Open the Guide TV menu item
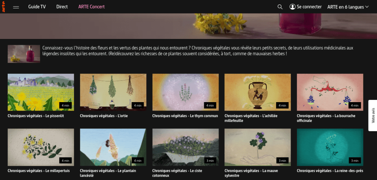 37,7
